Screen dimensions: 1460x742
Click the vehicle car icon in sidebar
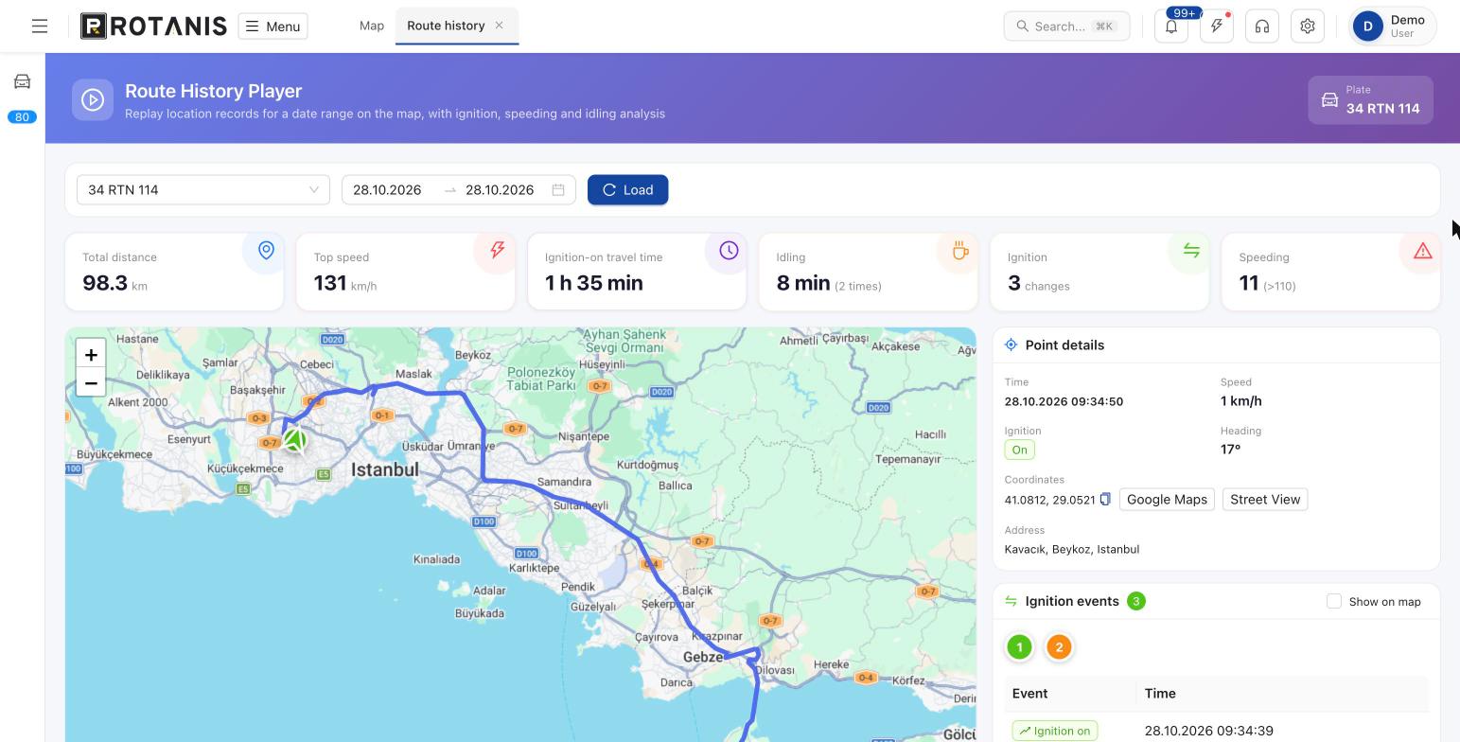click(x=22, y=81)
